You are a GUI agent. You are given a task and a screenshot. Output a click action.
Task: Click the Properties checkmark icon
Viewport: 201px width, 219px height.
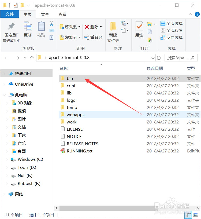coord(139,26)
